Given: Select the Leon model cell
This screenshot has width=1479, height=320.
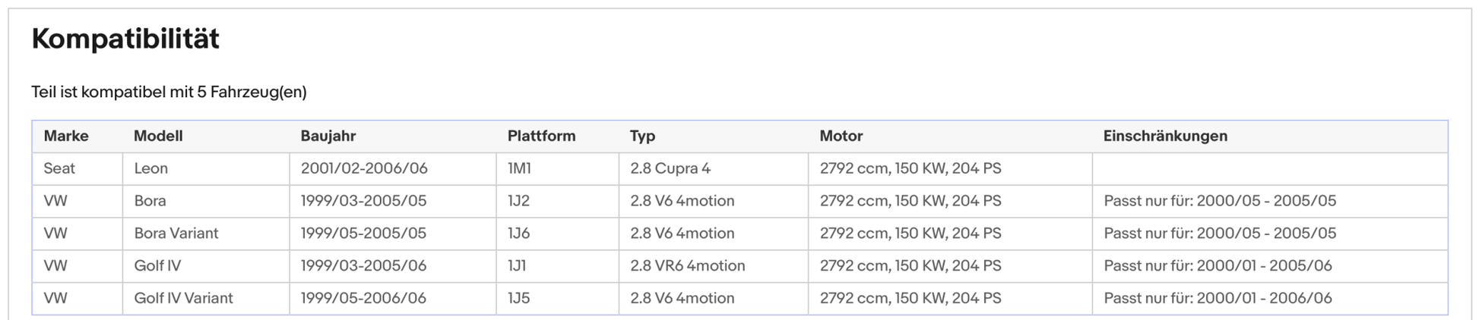Looking at the screenshot, I should pos(150,168).
